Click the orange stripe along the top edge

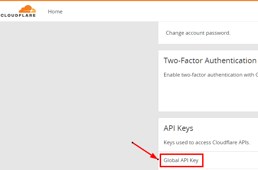(129, 0)
